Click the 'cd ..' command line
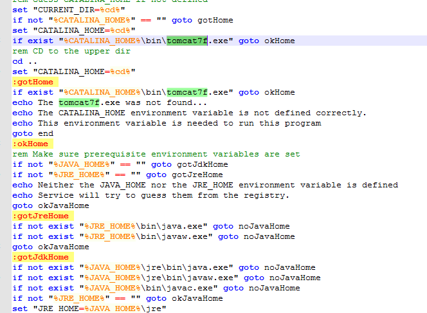Viewport: 427px width, 313px height. pos(24,61)
